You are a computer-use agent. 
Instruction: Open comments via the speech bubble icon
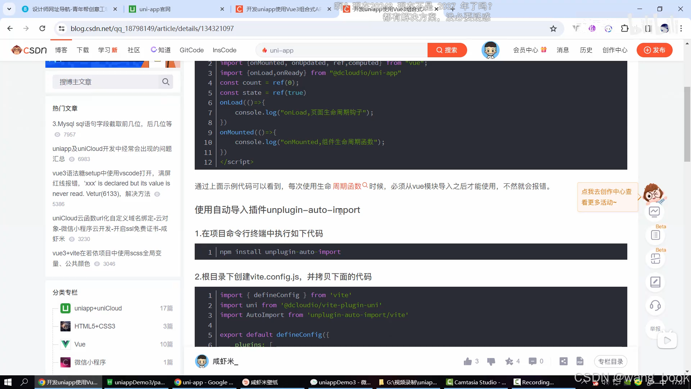point(532,361)
